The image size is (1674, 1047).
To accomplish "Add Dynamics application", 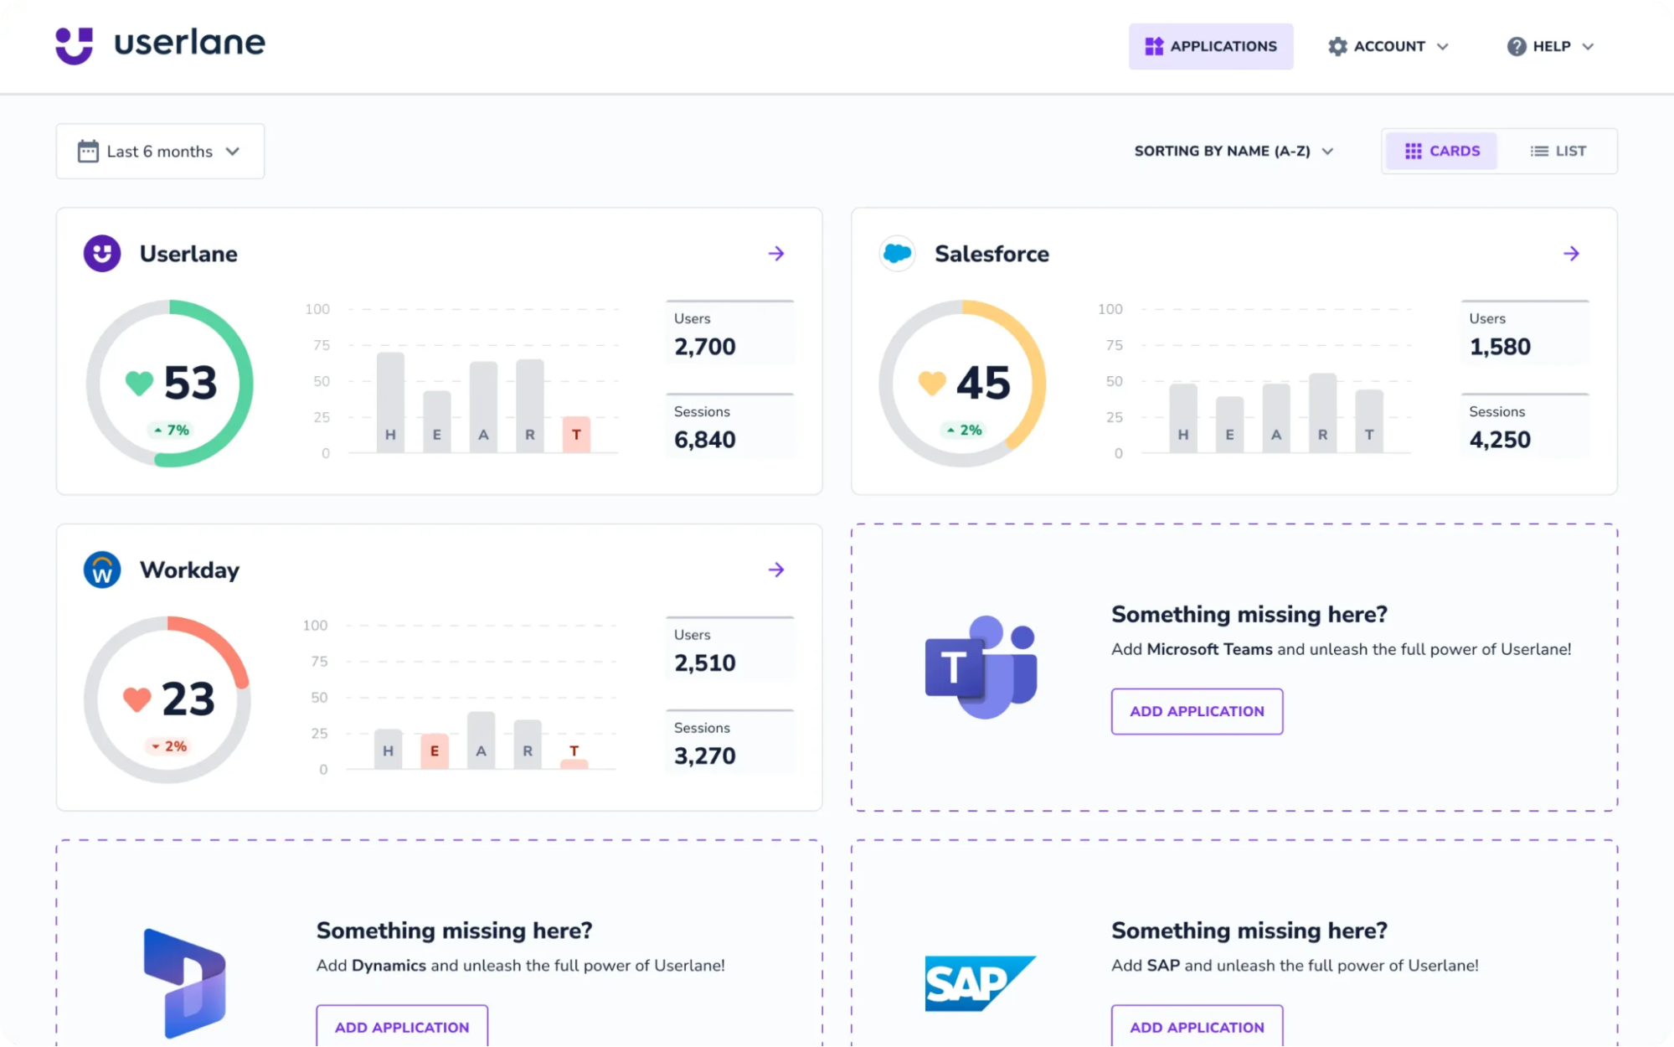I will coord(402,1026).
